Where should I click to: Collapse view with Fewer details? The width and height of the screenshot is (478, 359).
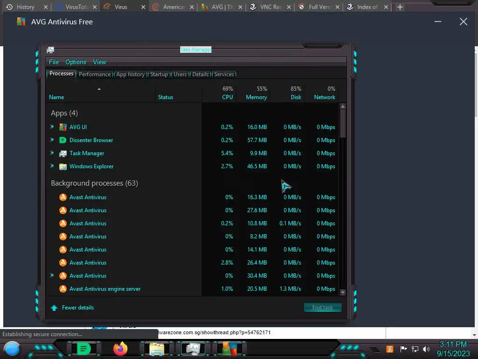point(72,308)
